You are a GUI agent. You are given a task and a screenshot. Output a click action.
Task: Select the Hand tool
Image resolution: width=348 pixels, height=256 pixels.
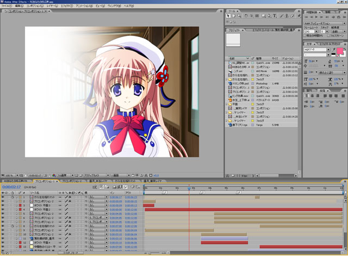[x=234, y=16]
